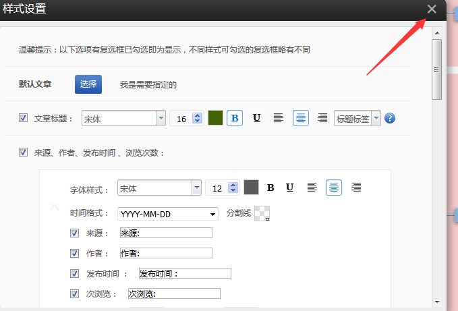Toggle bold for article title row
The height and width of the screenshot is (311, 458).
pyautogui.click(x=235, y=118)
